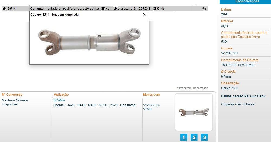Close the Imagem Ampliada popup
Viewport: 271px width, 142px height.
click(145, 15)
